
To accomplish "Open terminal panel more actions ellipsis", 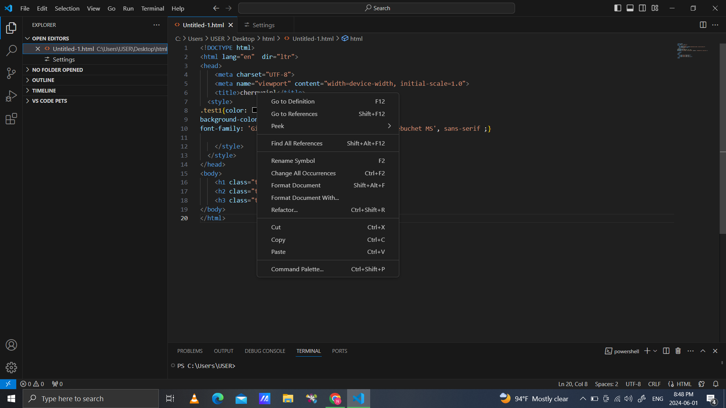I will 690,351.
